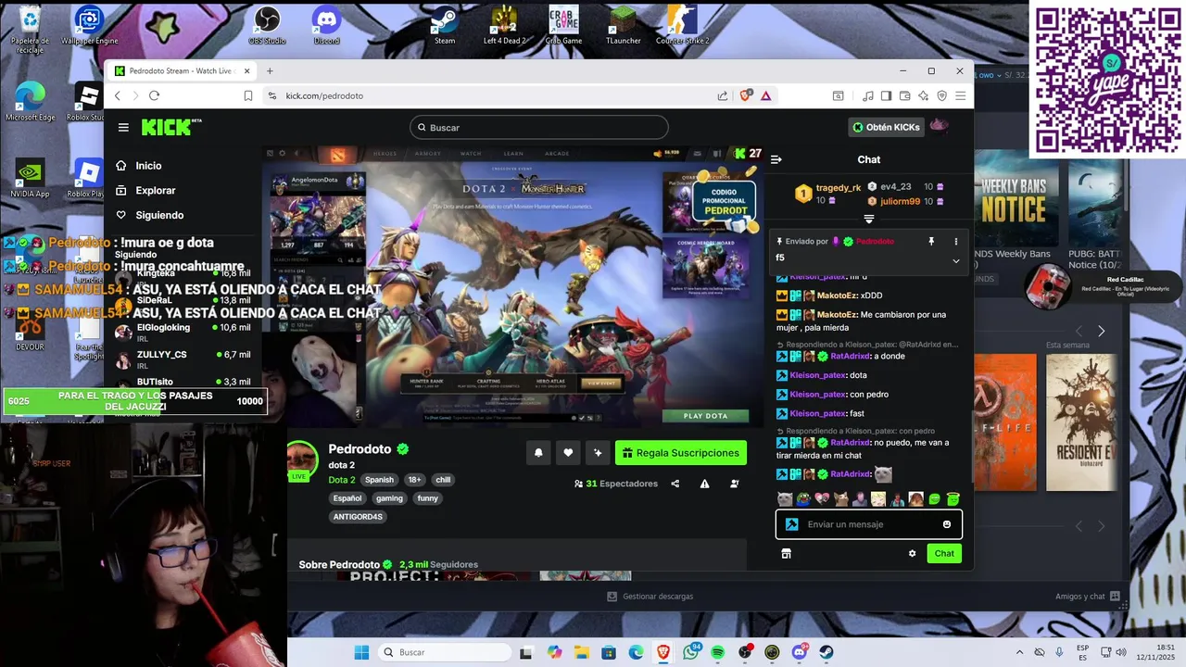Screen dimensions: 1186x667
Task: Go to Inicio in the sidebar
Action: (x=148, y=166)
